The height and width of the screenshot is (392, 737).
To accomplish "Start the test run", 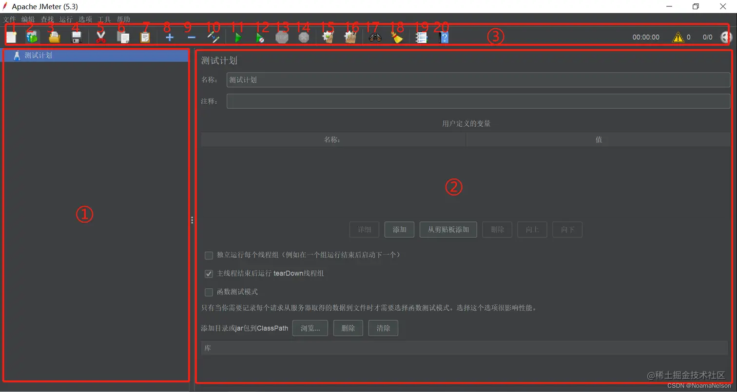I will [238, 37].
